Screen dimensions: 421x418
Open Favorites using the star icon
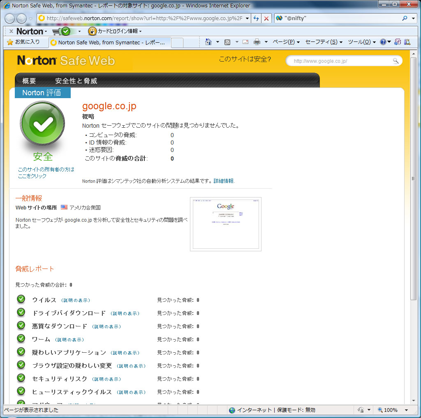(10, 42)
